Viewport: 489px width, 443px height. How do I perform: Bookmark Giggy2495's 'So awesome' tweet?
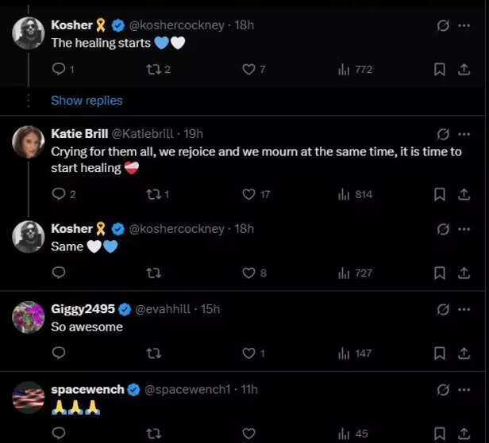click(440, 353)
